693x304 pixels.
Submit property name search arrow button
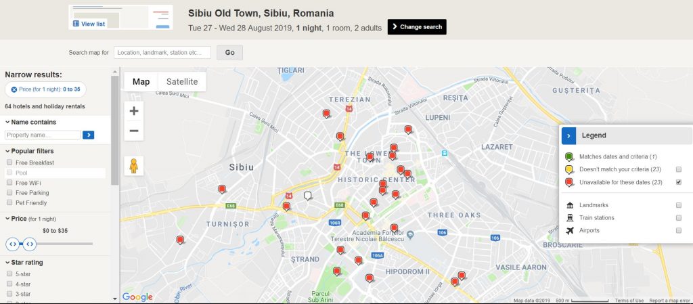pos(88,135)
